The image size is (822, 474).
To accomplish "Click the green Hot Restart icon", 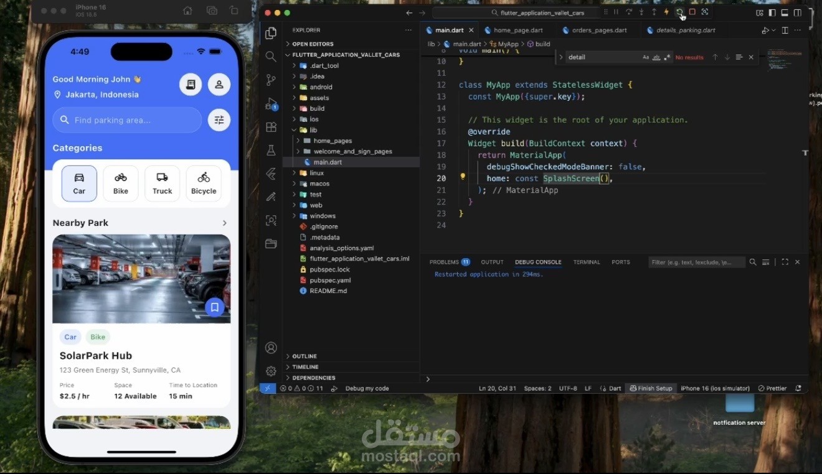I will 679,12.
